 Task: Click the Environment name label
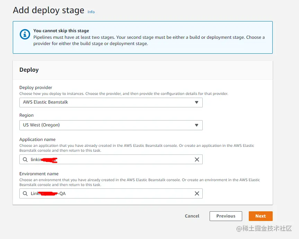[39, 174]
